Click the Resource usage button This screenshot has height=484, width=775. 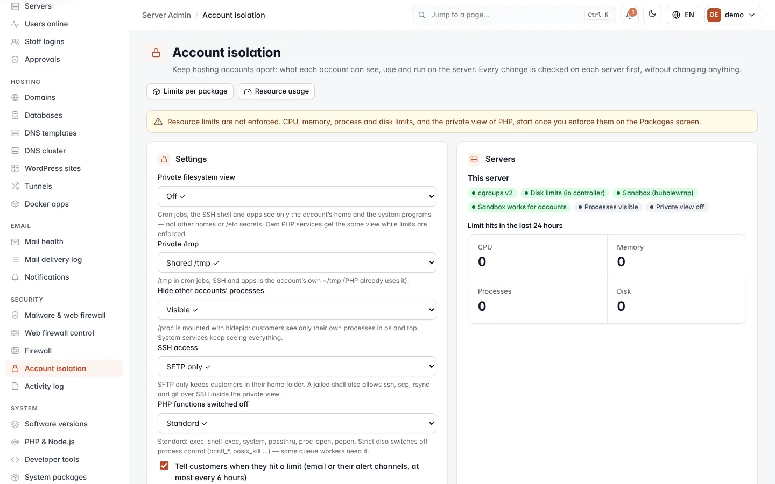click(276, 91)
